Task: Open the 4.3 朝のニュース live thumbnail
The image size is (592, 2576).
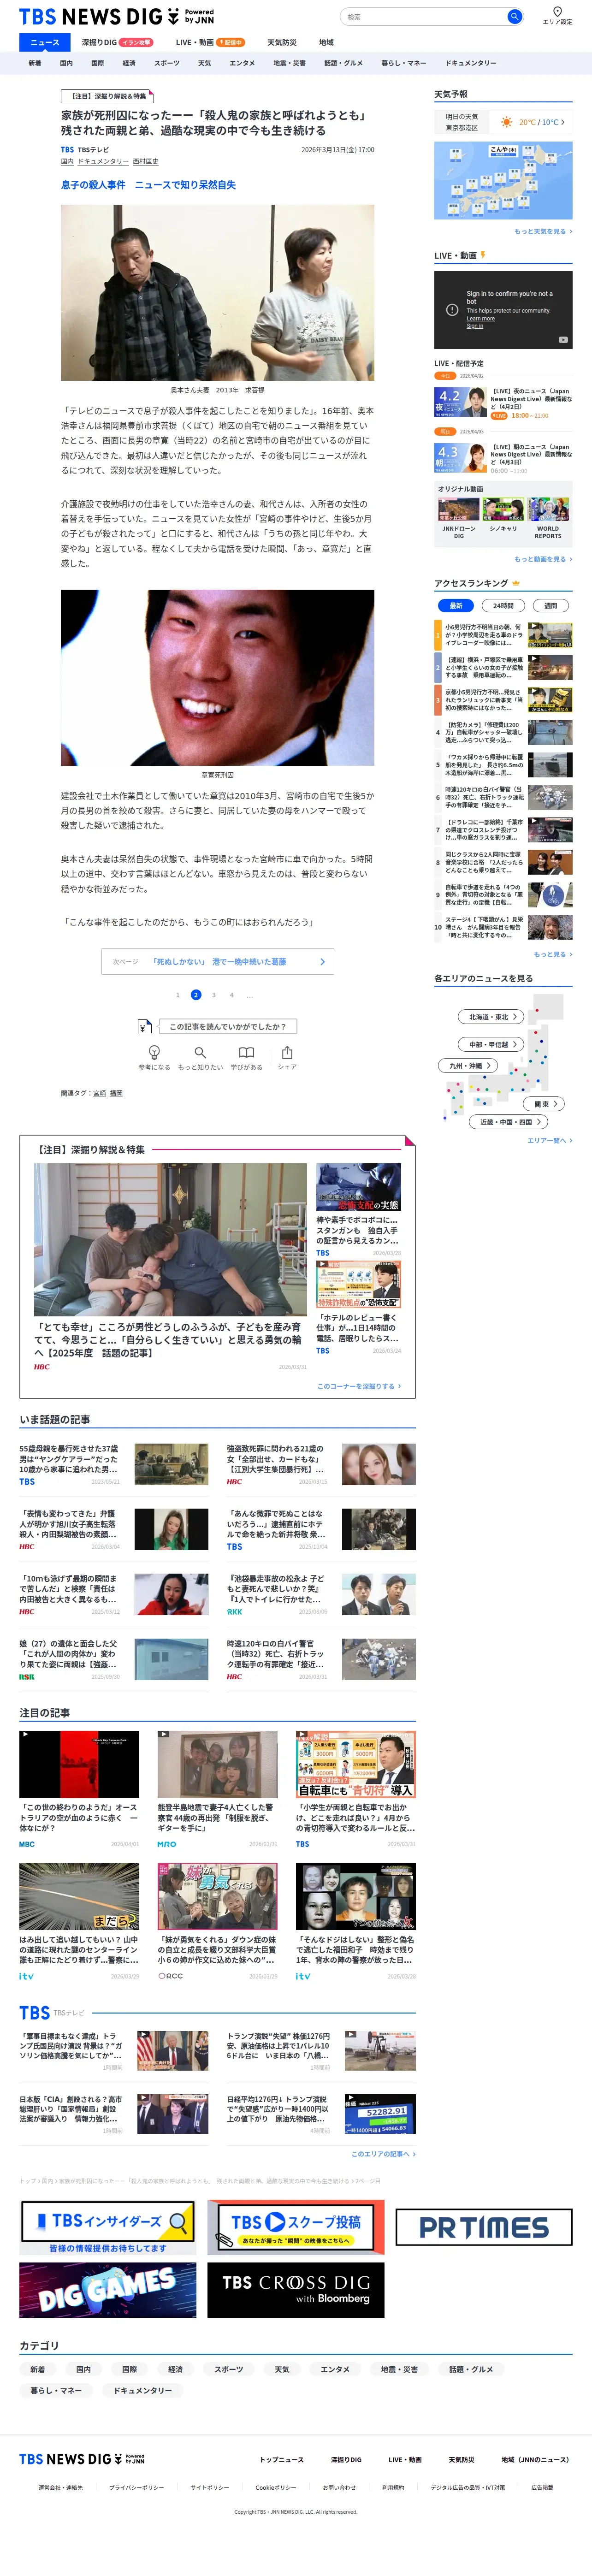Action: tap(461, 458)
